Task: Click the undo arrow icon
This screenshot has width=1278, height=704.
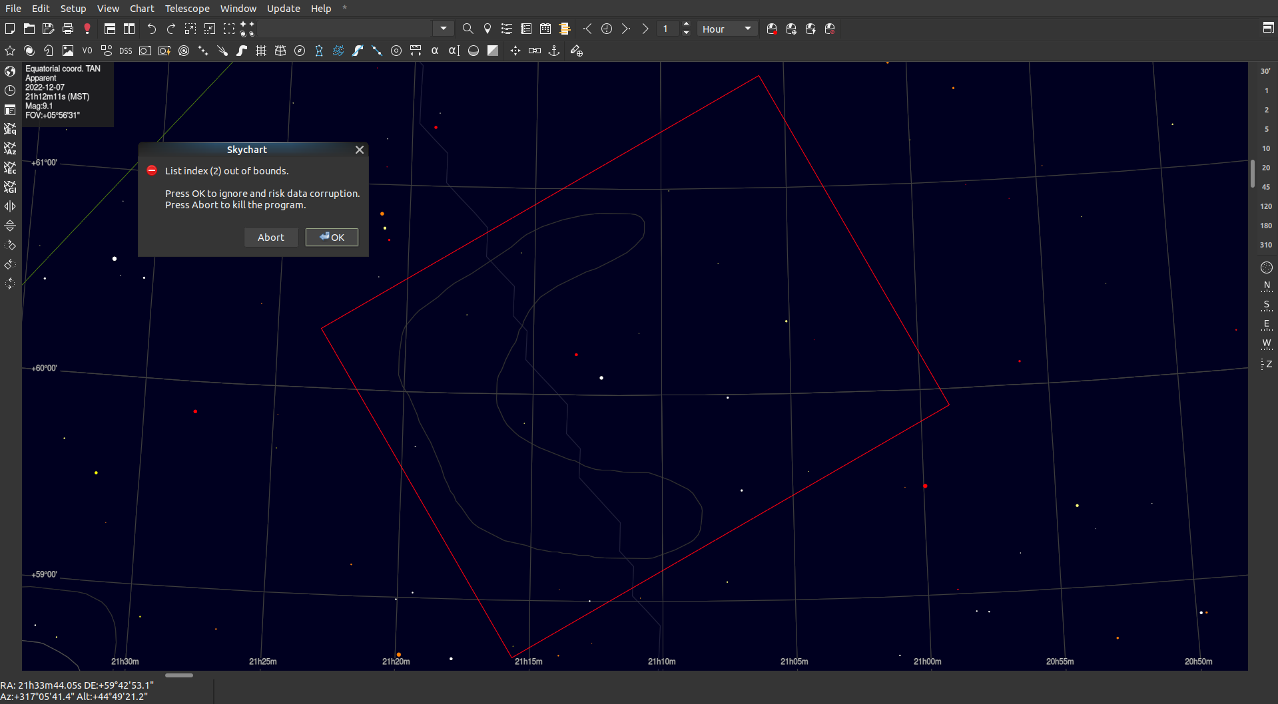Action: pos(152,29)
